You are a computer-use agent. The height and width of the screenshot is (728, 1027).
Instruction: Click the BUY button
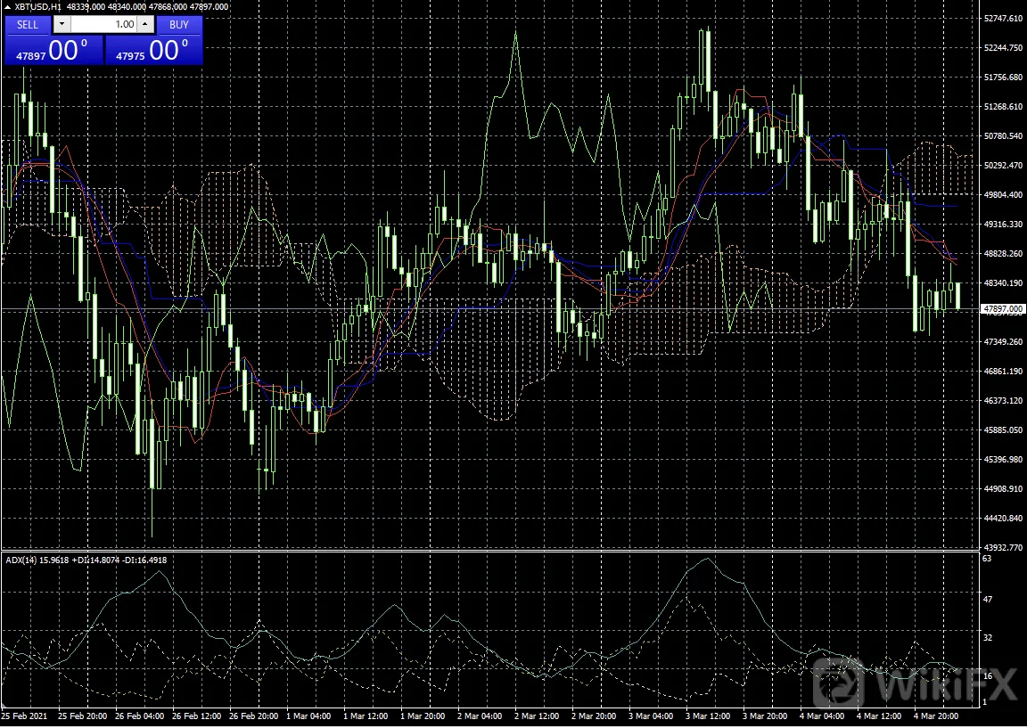tap(179, 25)
